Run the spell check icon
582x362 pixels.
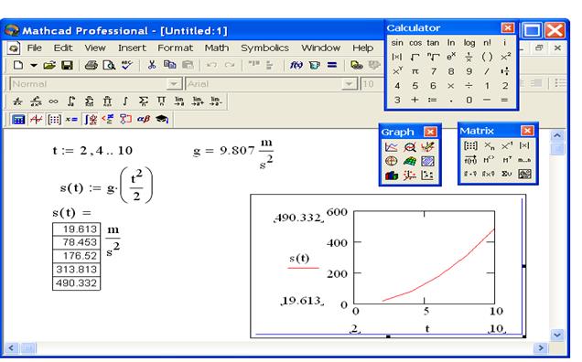coord(127,65)
